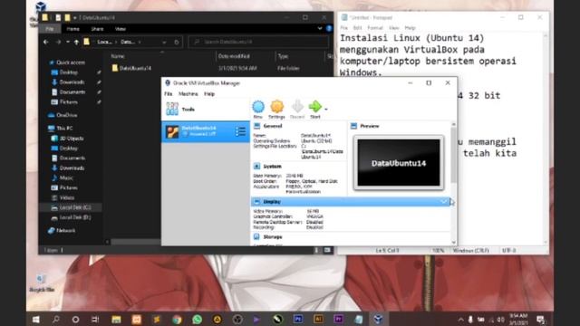Open Quick access in Explorer sidebar
580x326 pixels.
(67, 62)
